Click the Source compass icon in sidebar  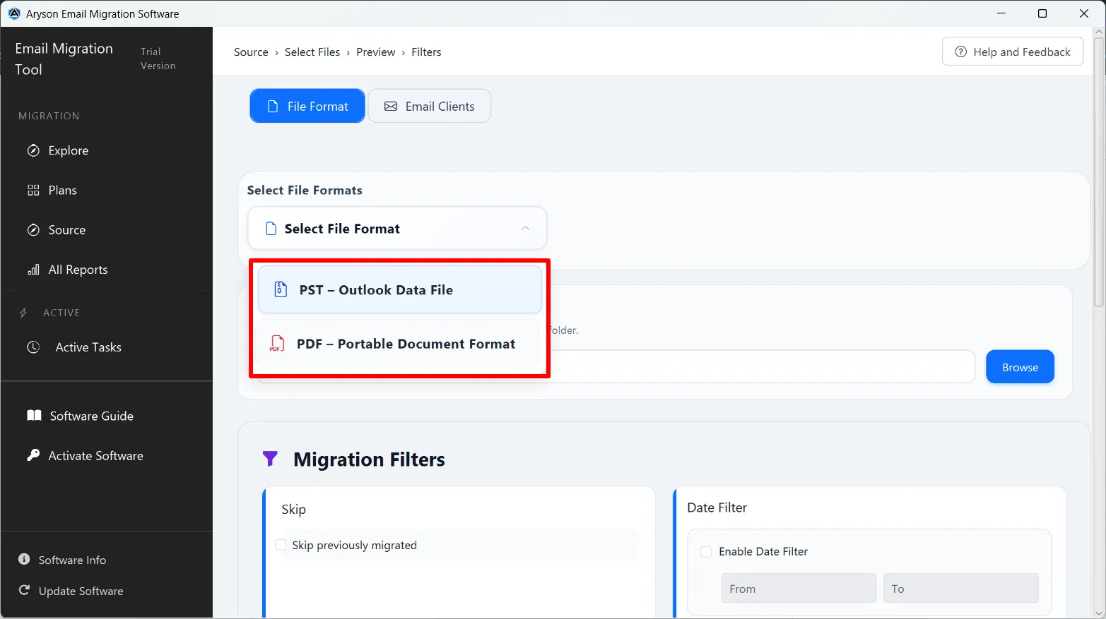click(x=33, y=229)
